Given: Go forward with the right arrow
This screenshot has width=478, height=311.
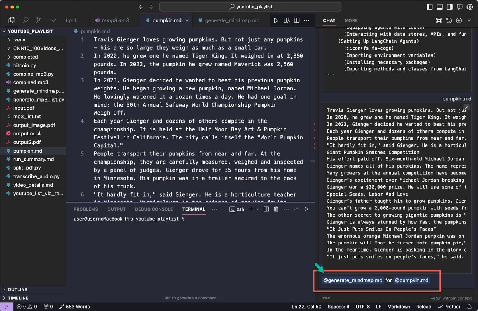Looking at the screenshot, I should pyautogui.click(x=151, y=7).
